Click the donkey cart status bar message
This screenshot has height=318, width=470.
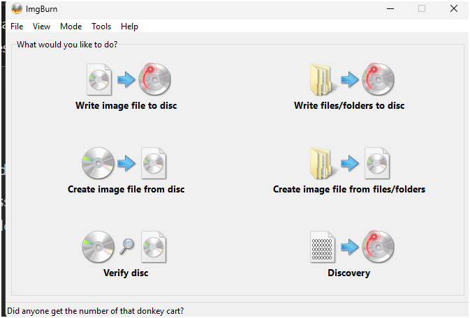(95, 311)
